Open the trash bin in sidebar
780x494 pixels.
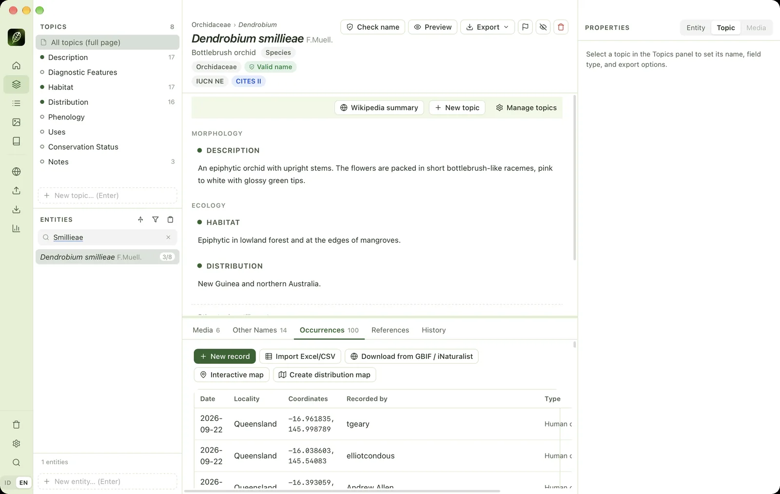pos(16,425)
